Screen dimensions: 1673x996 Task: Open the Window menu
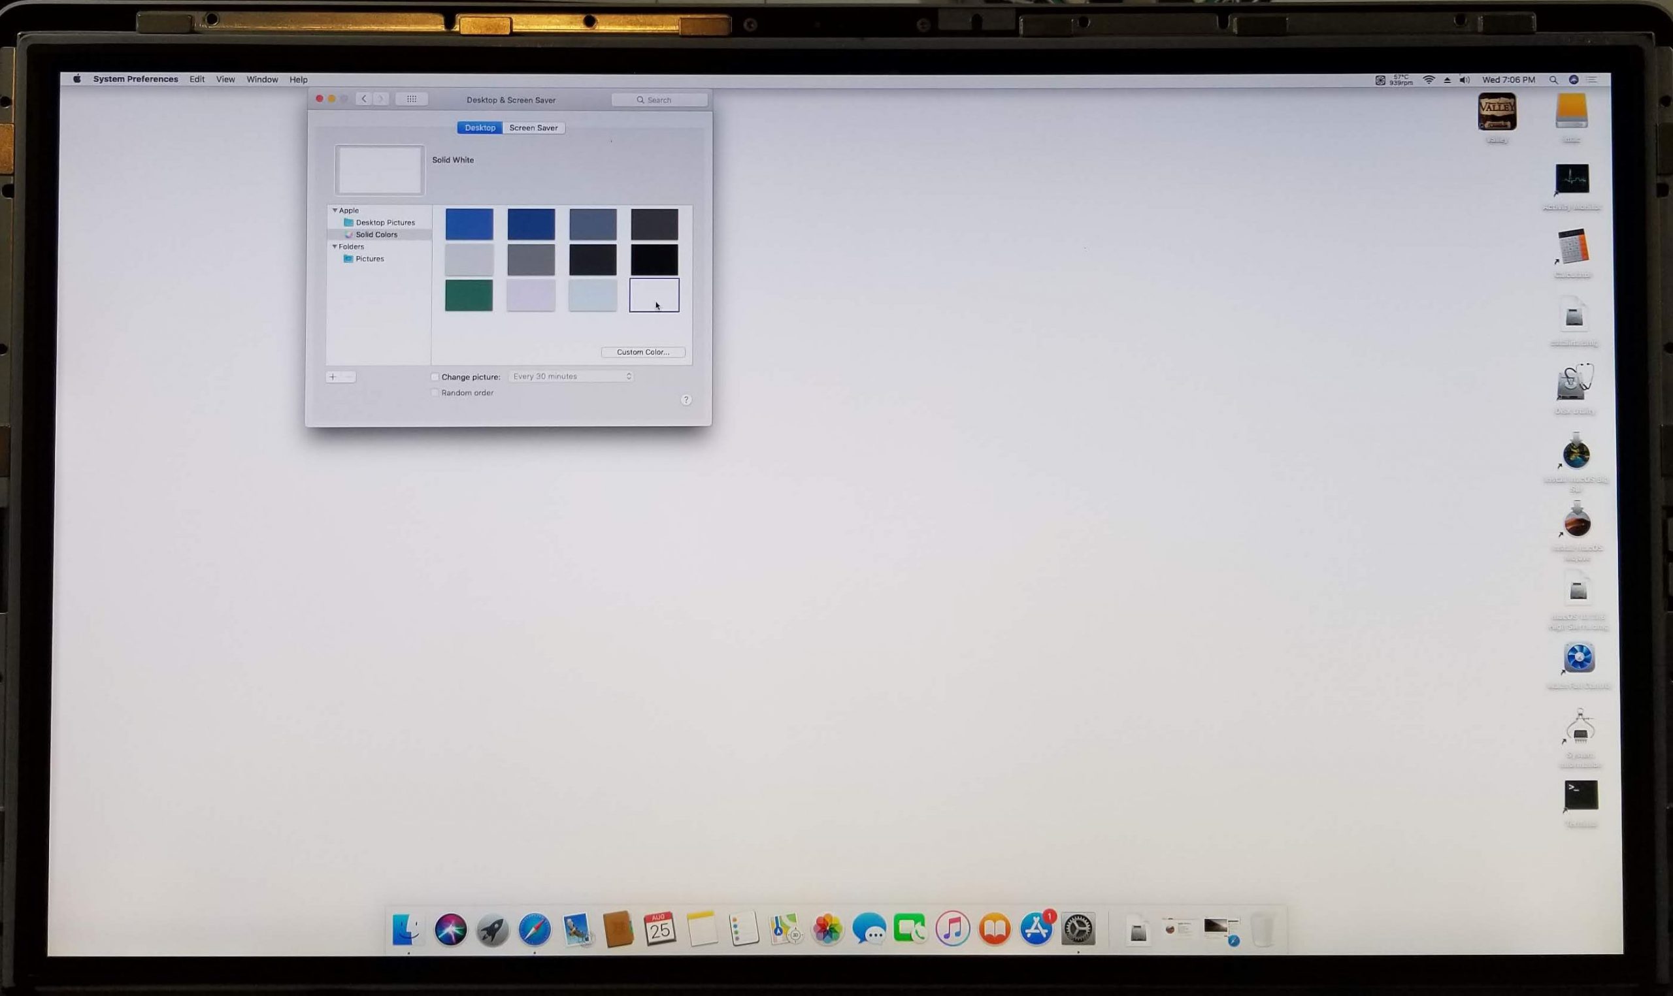pyautogui.click(x=262, y=79)
